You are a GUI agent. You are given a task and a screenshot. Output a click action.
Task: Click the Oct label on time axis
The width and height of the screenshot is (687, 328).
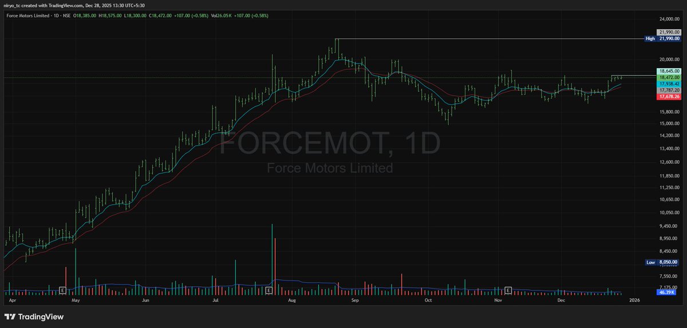coord(428,299)
